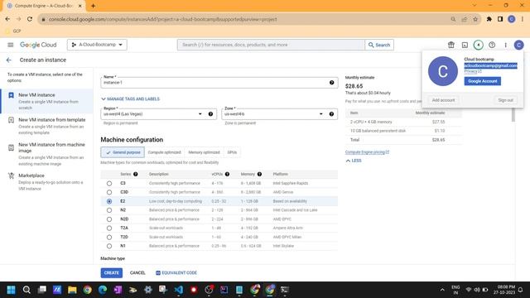This screenshot has height=298, width=530.
Task: Switch to Compute optimized tab
Action: pyautogui.click(x=164, y=152)
